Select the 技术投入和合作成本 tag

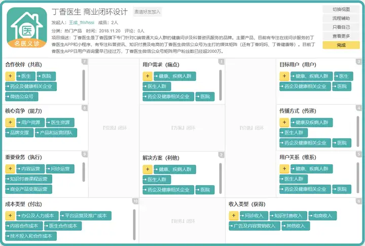point(31,236)
